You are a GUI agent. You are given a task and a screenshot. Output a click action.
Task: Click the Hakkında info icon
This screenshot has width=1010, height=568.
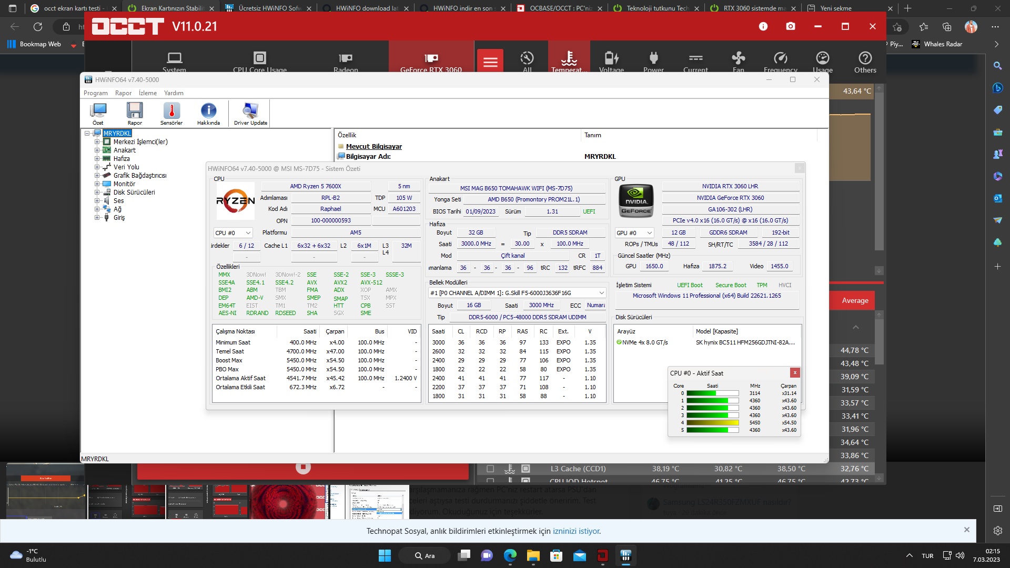coord(208,113)
